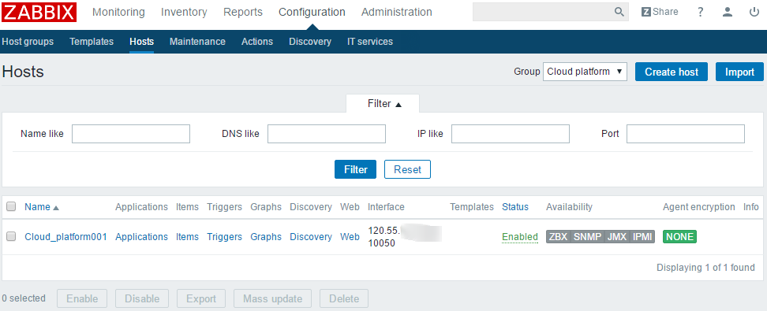Open Web link for Cloud_platform001
This screenshot has width=767, height=311.
click(350, 237)
